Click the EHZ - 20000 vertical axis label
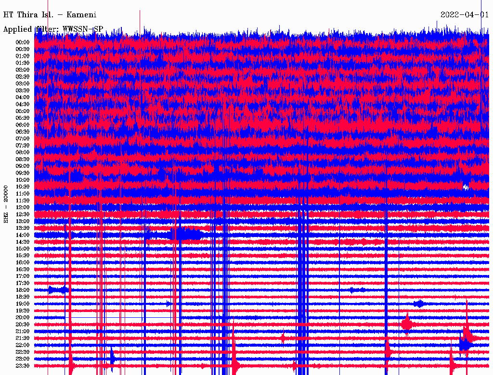Screen dimensions: 493x375 [x=6, y=204]
